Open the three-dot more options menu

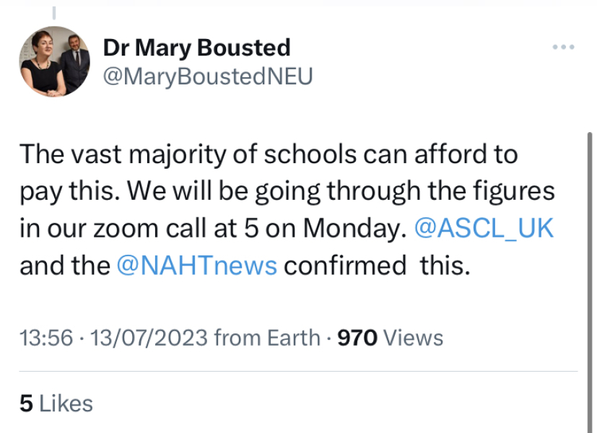(562, 48)
